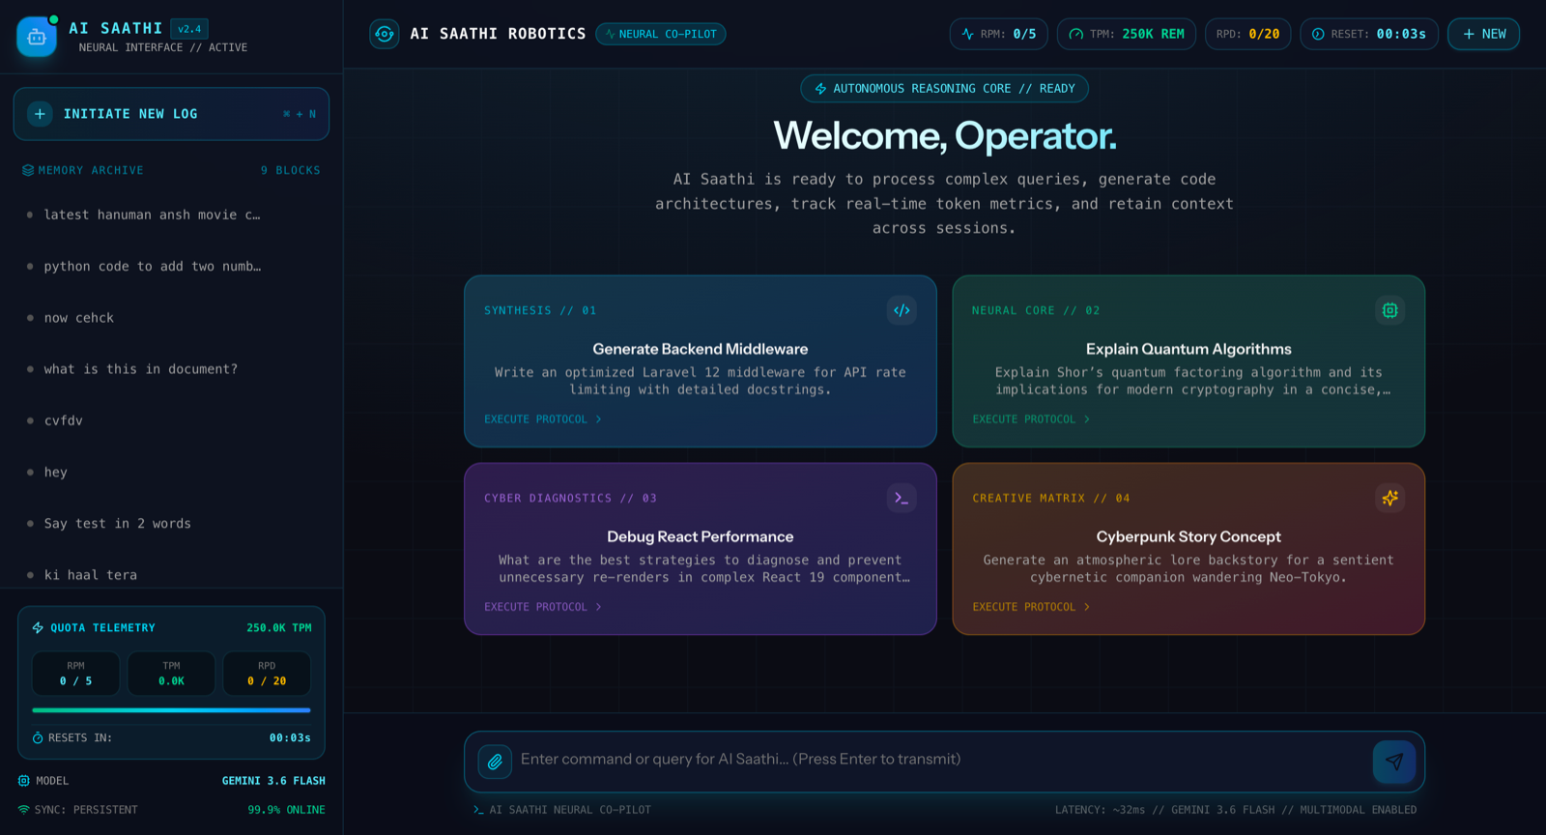Click the 'SYNTHESIS // 01' card label
This screenshot has height=835, width=1546.
(x=540, y=310)
